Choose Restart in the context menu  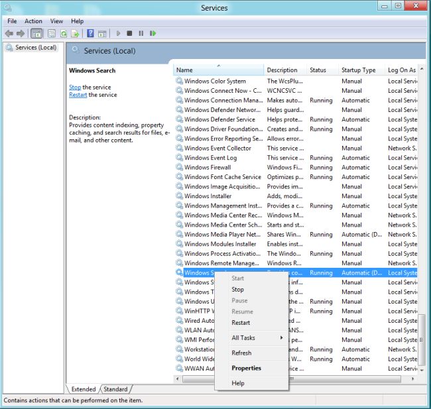251,323
